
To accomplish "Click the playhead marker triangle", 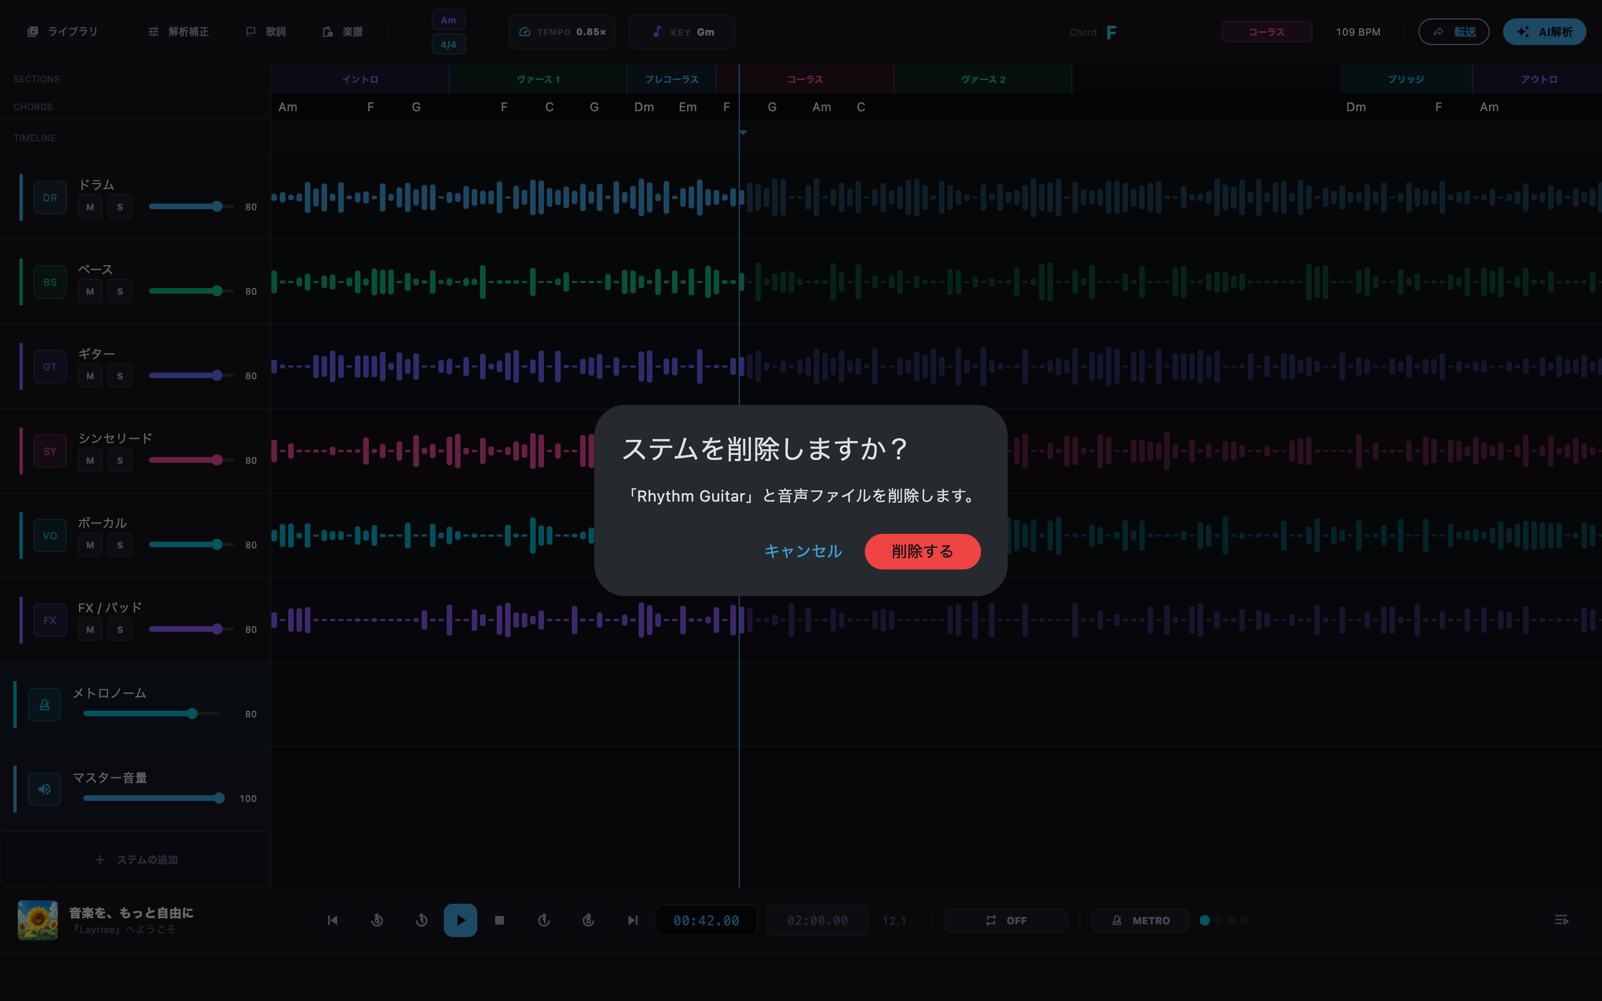I will tap(743, 133).
